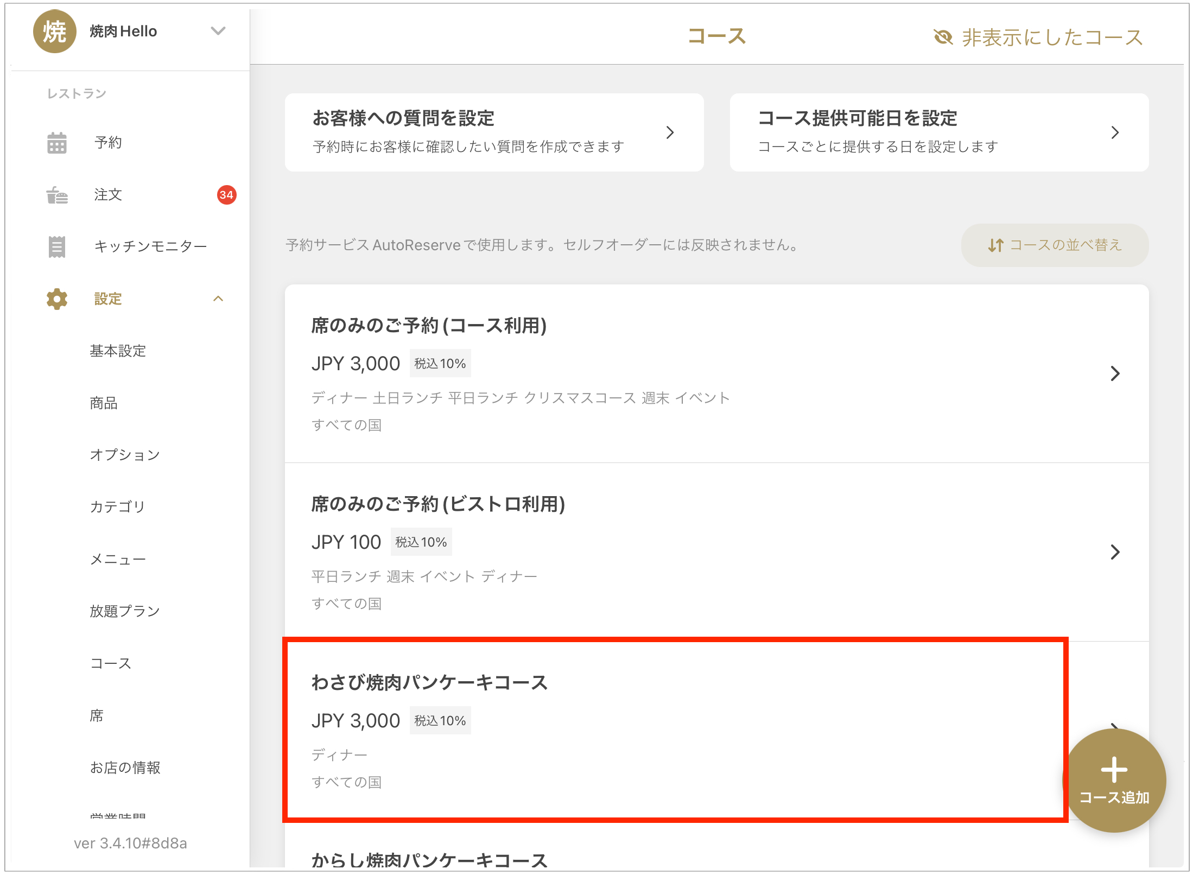The width and height of the screenshot is (1193, 875).
Task: Click the red 34 orders badge
Action: (x=226, y=195)
